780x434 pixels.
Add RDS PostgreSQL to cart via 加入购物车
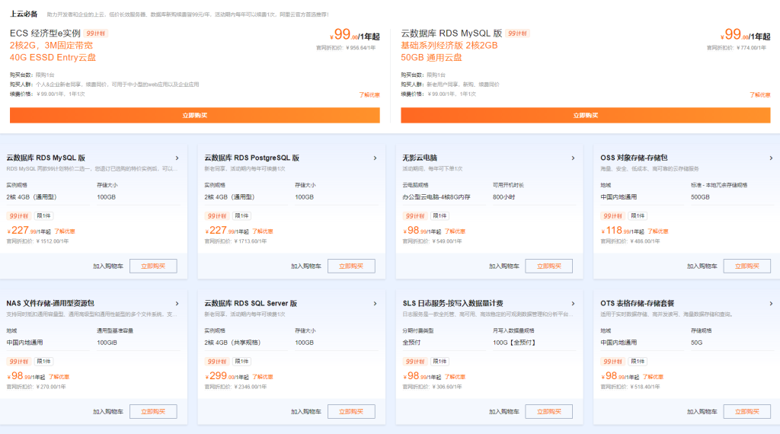pos(306,266)
